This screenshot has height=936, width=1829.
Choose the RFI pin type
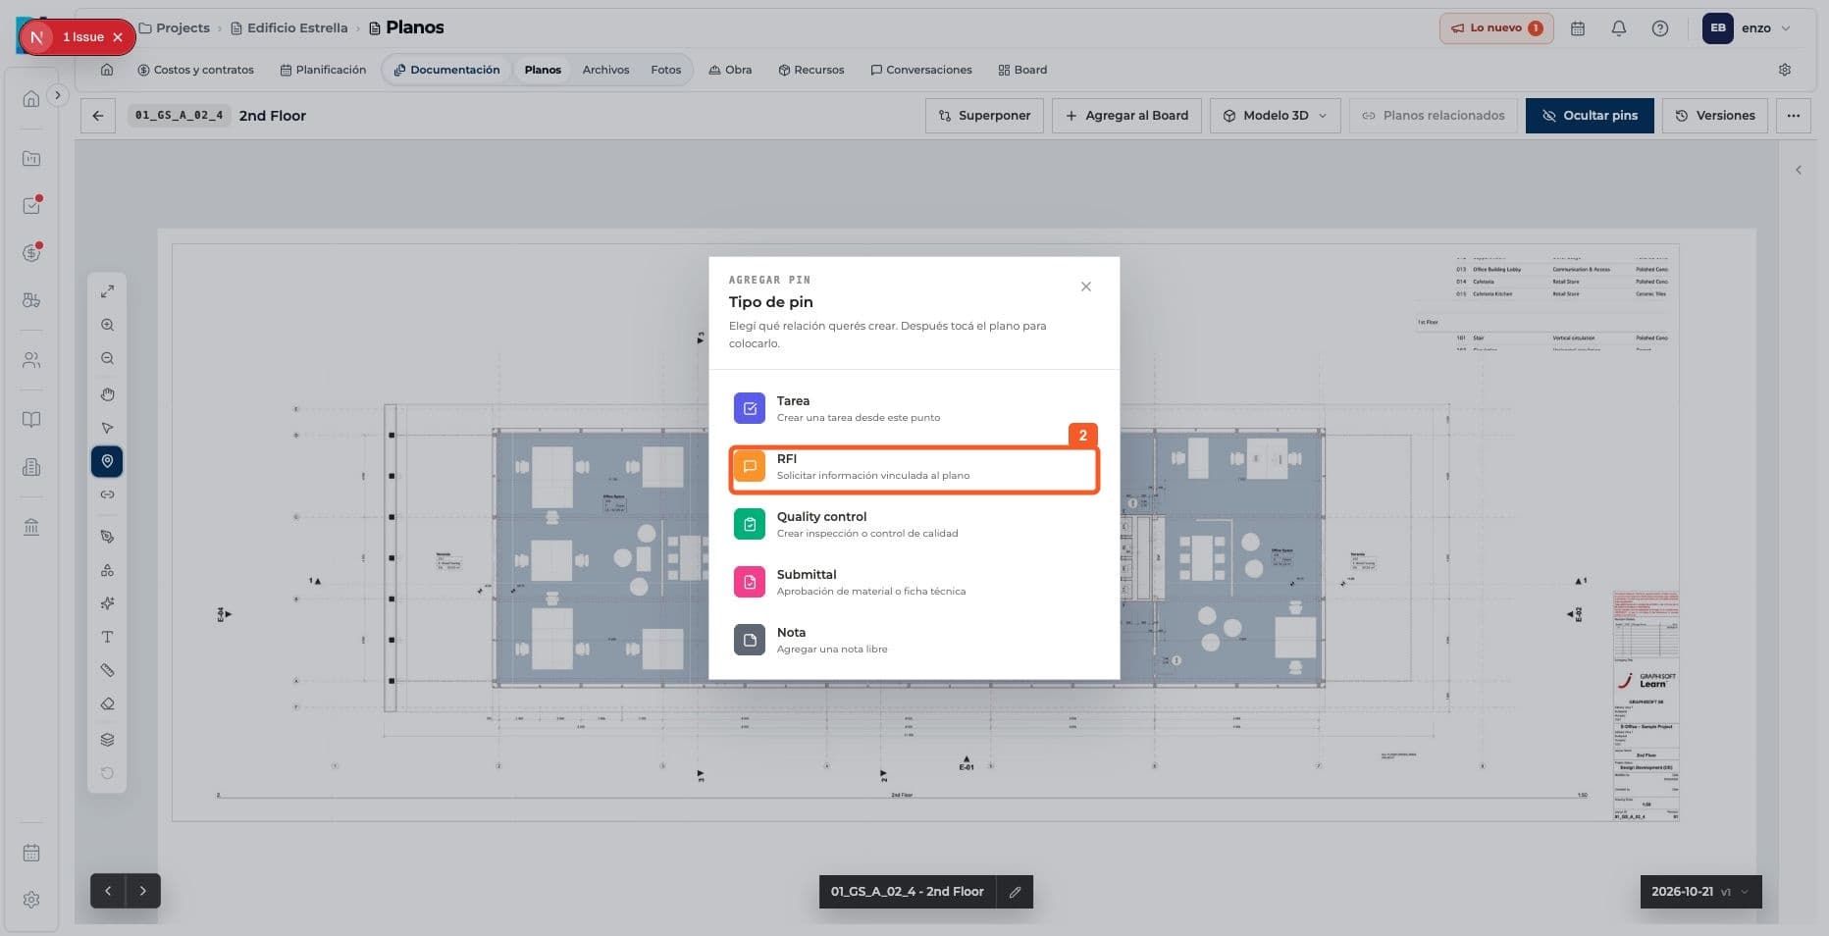point(914,466)
